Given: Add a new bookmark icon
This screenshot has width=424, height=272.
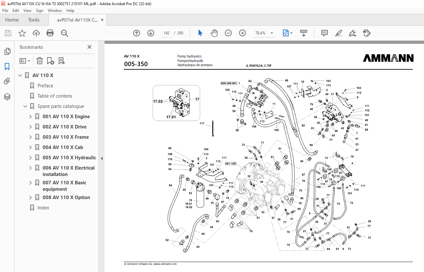Looking at the screenshot, I should [x=50, y=61].
